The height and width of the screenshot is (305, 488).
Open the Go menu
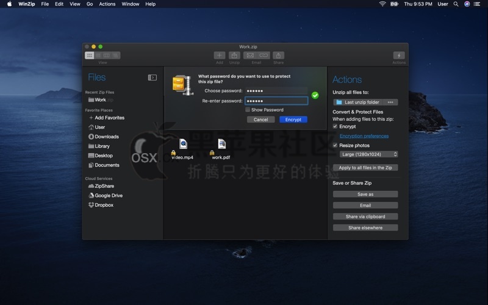click(x=90, y=4)
